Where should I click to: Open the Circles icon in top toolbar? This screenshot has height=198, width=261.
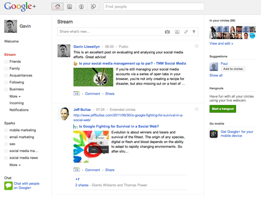pyautogui.click(x=93, y=7)
